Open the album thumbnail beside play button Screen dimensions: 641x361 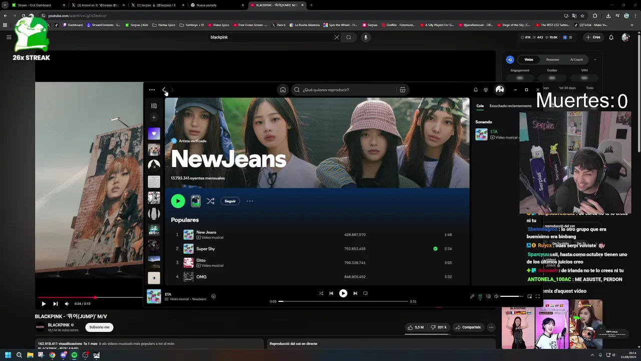coord(196,201)
